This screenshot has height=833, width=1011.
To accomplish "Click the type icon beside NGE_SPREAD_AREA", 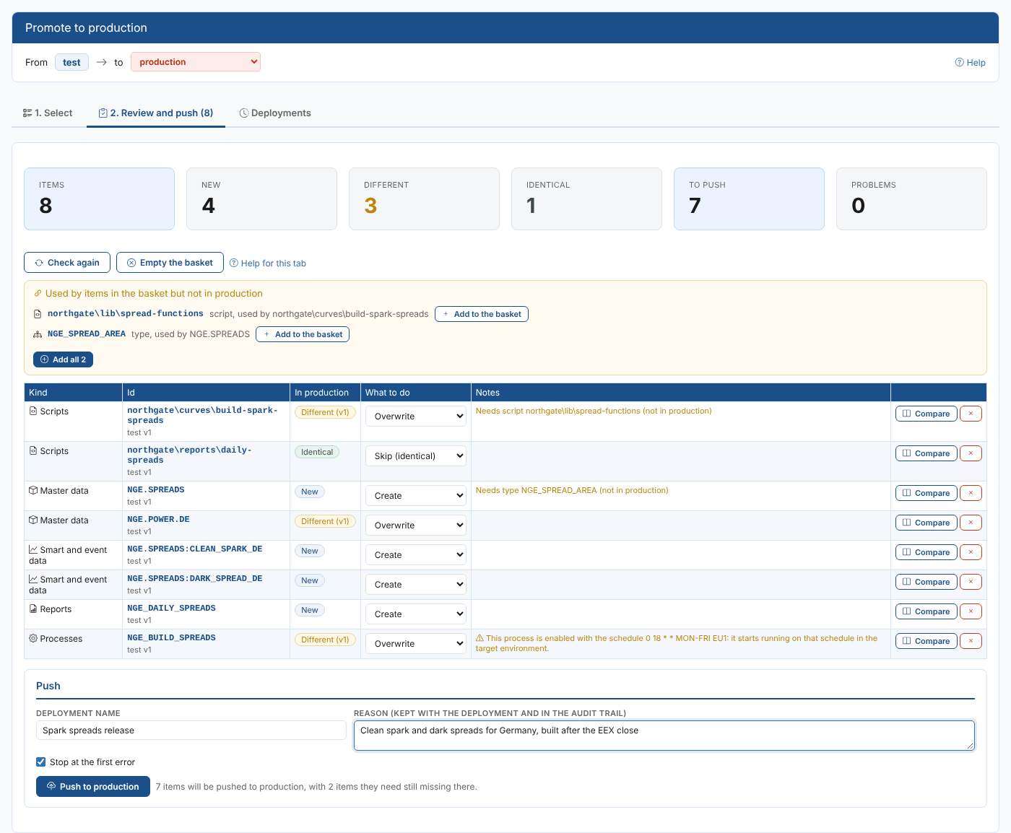I will (x=38, y=334).
